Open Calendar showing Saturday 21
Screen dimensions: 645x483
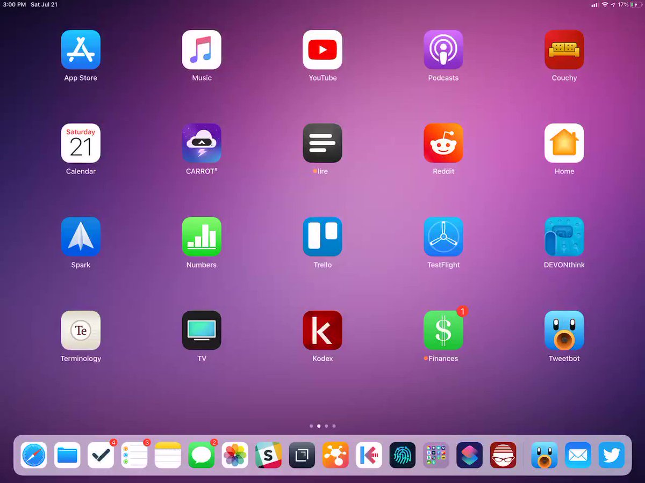tap(81, 143)
